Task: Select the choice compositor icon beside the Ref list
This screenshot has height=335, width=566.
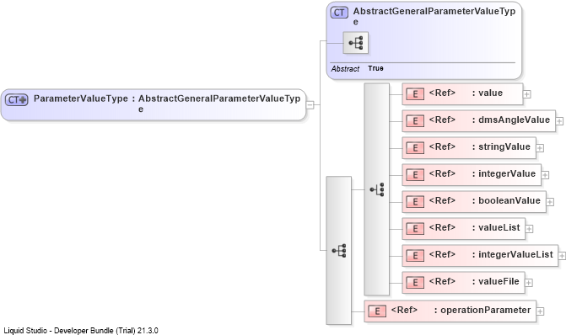Action: coord(377,189)
